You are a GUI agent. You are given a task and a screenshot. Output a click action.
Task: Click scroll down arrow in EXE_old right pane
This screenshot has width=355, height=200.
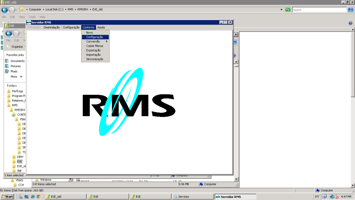click(353, 185)
